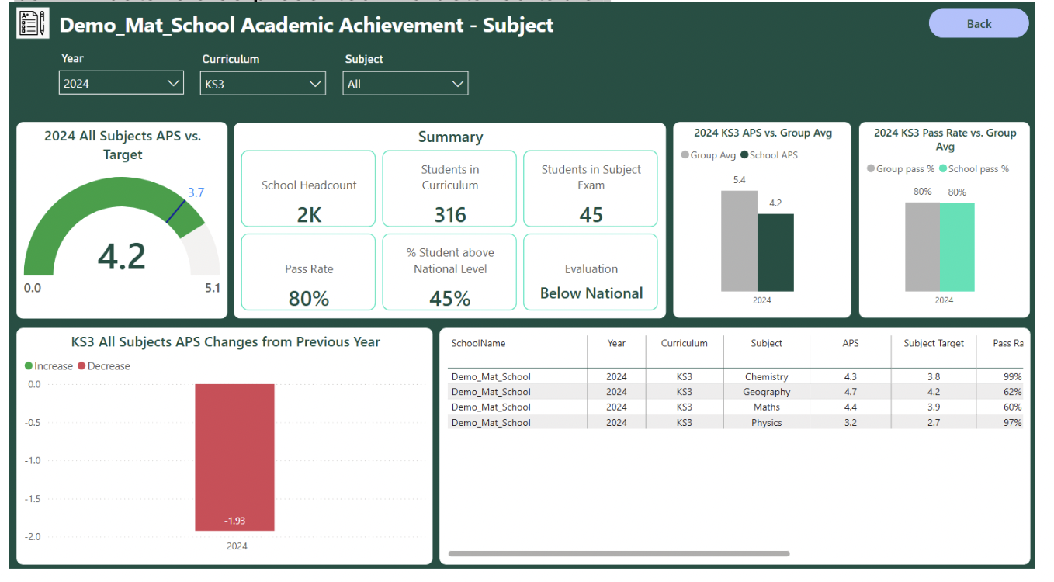The height and width of the screenshot is (582, 1054).
Task: Sort table by the Curriculum column header
Action: click(684, 343)
